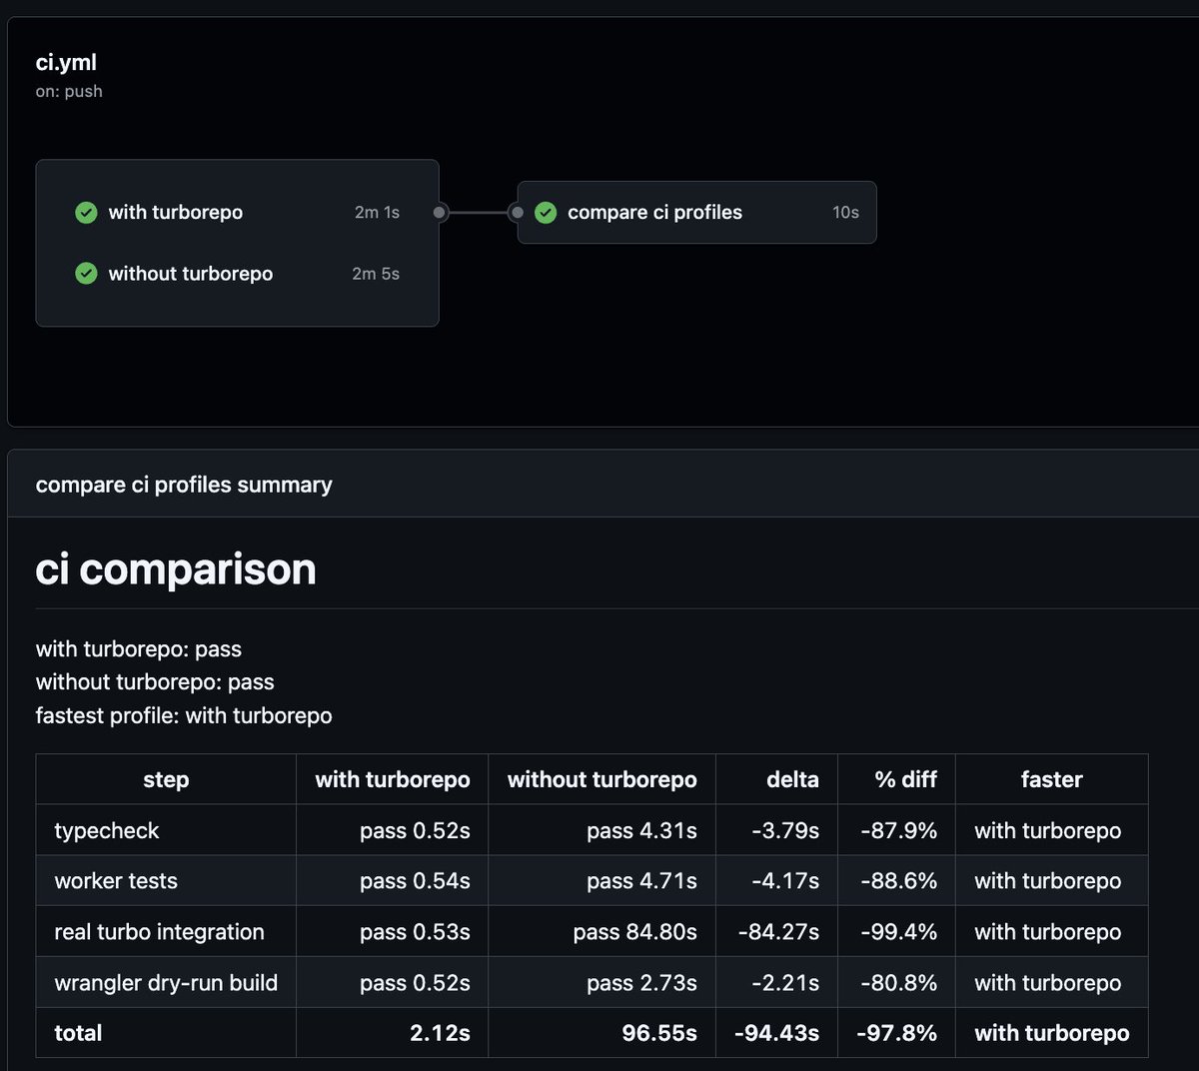Click the typecheck row label
The image size is (1199, 1071).
point(107,830)
